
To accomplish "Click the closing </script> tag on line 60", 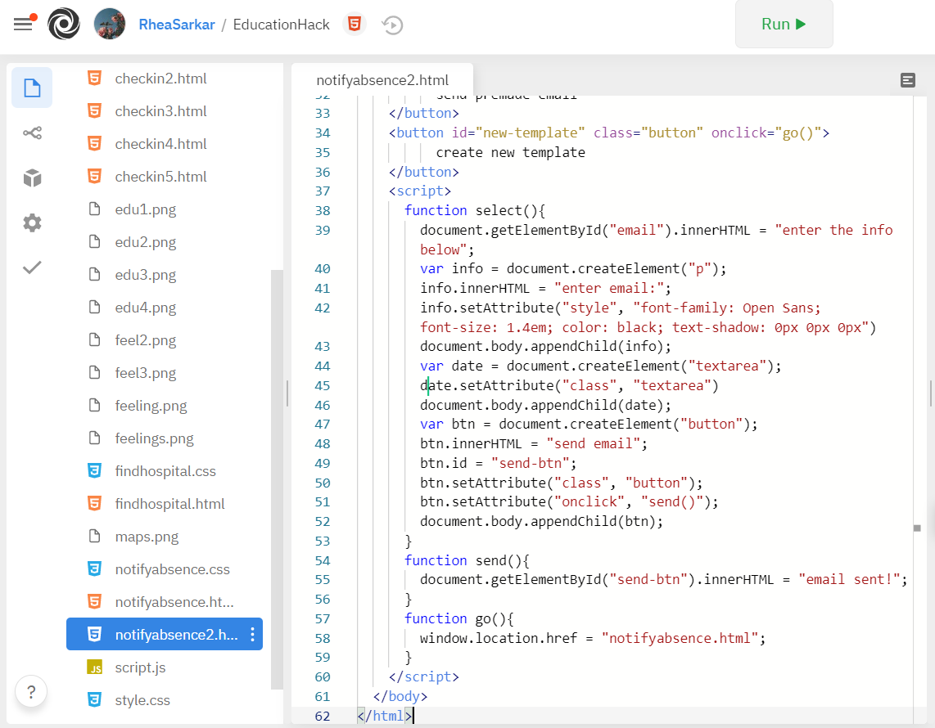I will coord(424,676).
